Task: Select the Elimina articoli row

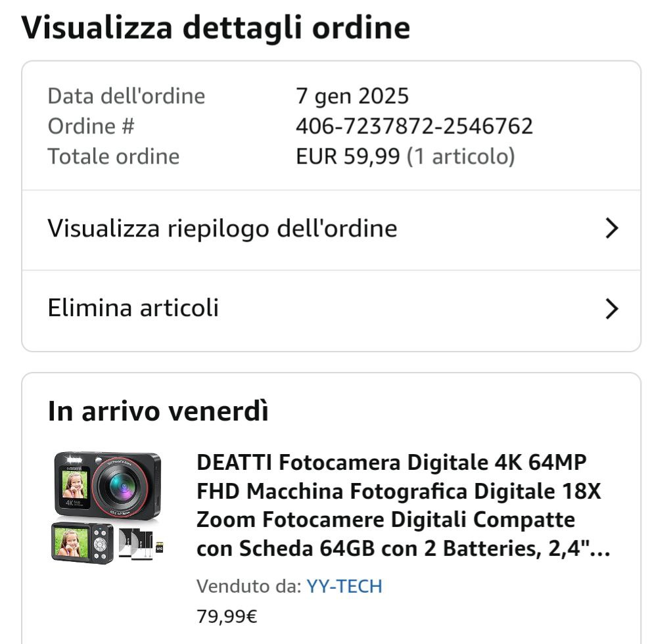Action: tap(331, 311)
